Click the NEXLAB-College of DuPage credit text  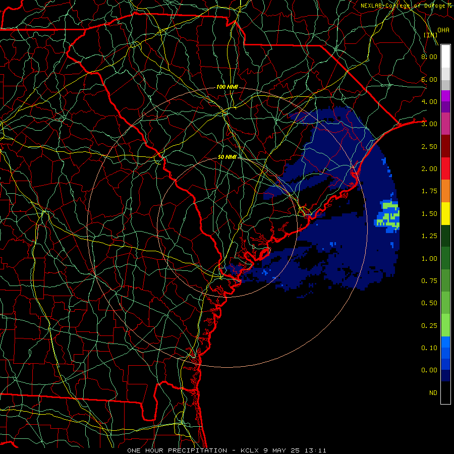tap(406, 6)
